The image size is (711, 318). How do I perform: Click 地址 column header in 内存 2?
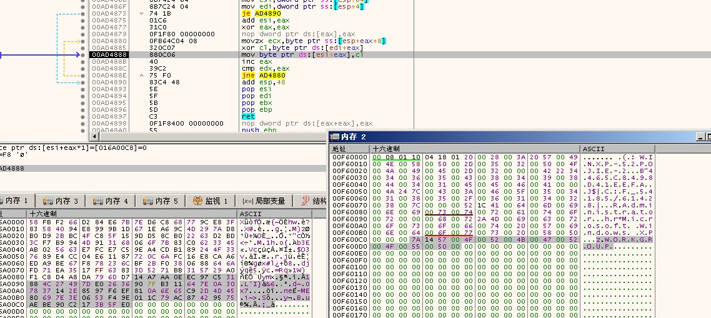339,149
